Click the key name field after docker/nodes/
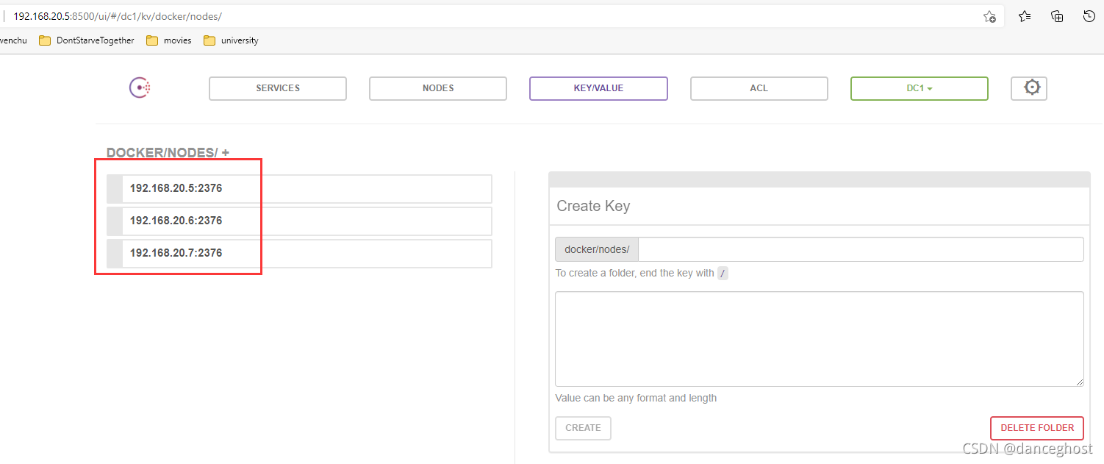The height and width of the screenshot is (464, 1104). pyautogui.click(x=860, y=249)
